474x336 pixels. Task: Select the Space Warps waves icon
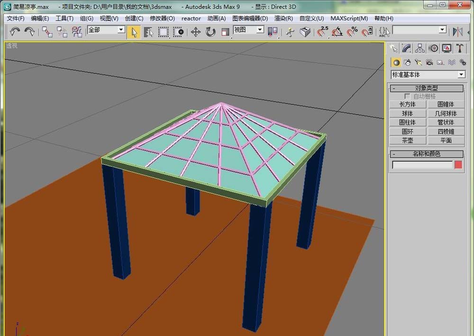coord(452,63)
